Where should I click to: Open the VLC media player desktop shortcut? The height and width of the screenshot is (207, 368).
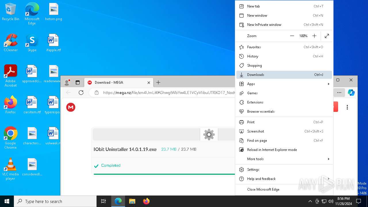pyautogui.click(x=11, y=169)
